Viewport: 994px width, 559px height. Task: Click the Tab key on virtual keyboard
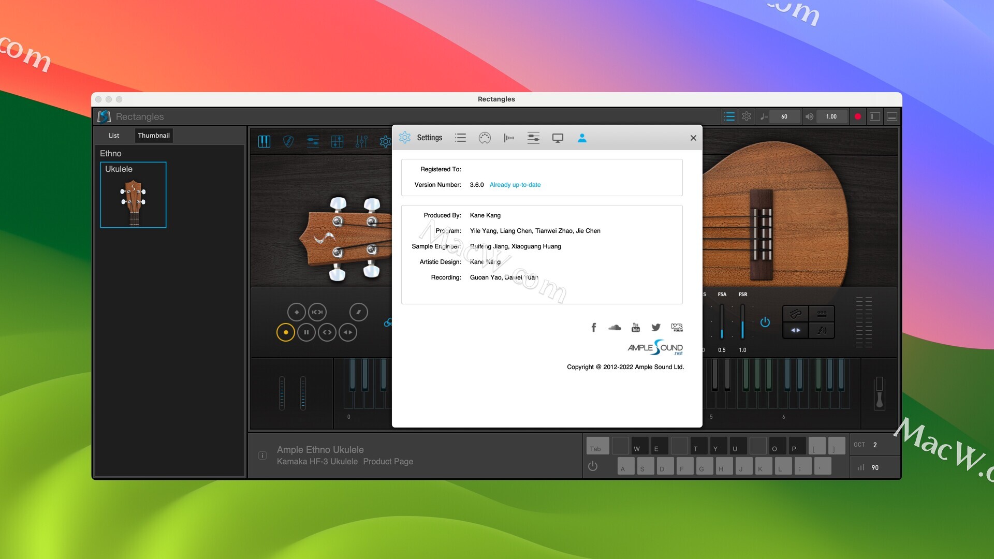coord(597,446)
